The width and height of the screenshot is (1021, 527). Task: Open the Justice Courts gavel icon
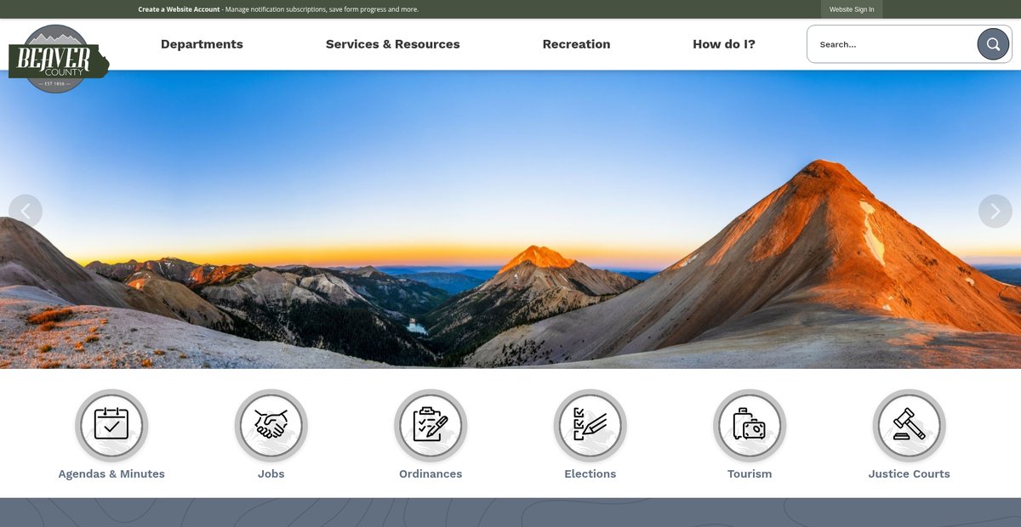(910, 425)
